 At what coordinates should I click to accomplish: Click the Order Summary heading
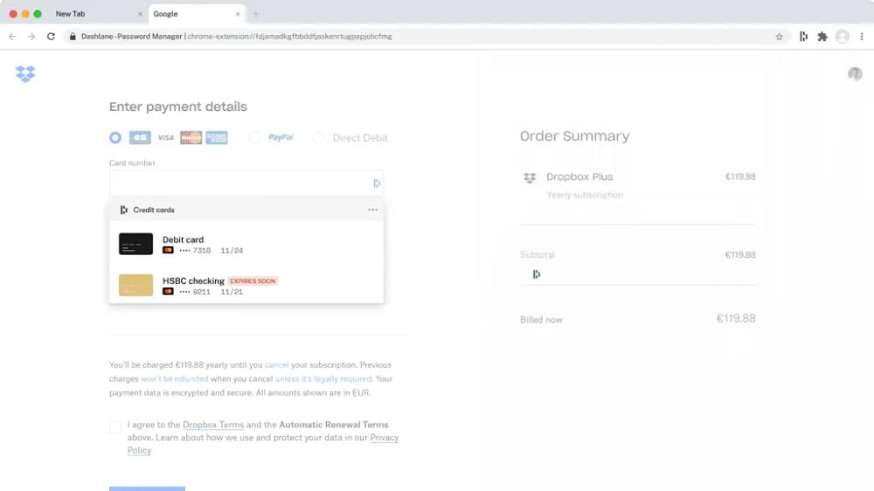[x=575, y=136]
